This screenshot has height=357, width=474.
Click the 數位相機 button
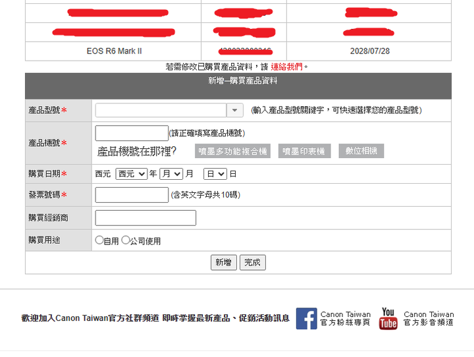pyautogui.click(x=361, y=151)
